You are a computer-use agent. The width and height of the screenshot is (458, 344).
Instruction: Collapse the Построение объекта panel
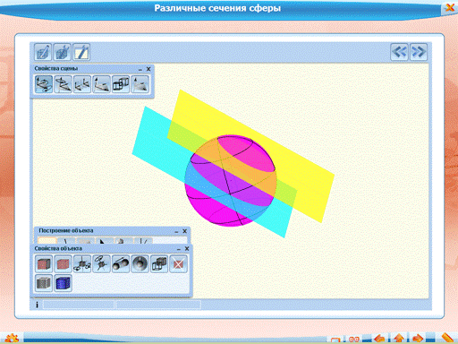pos(176,231)
